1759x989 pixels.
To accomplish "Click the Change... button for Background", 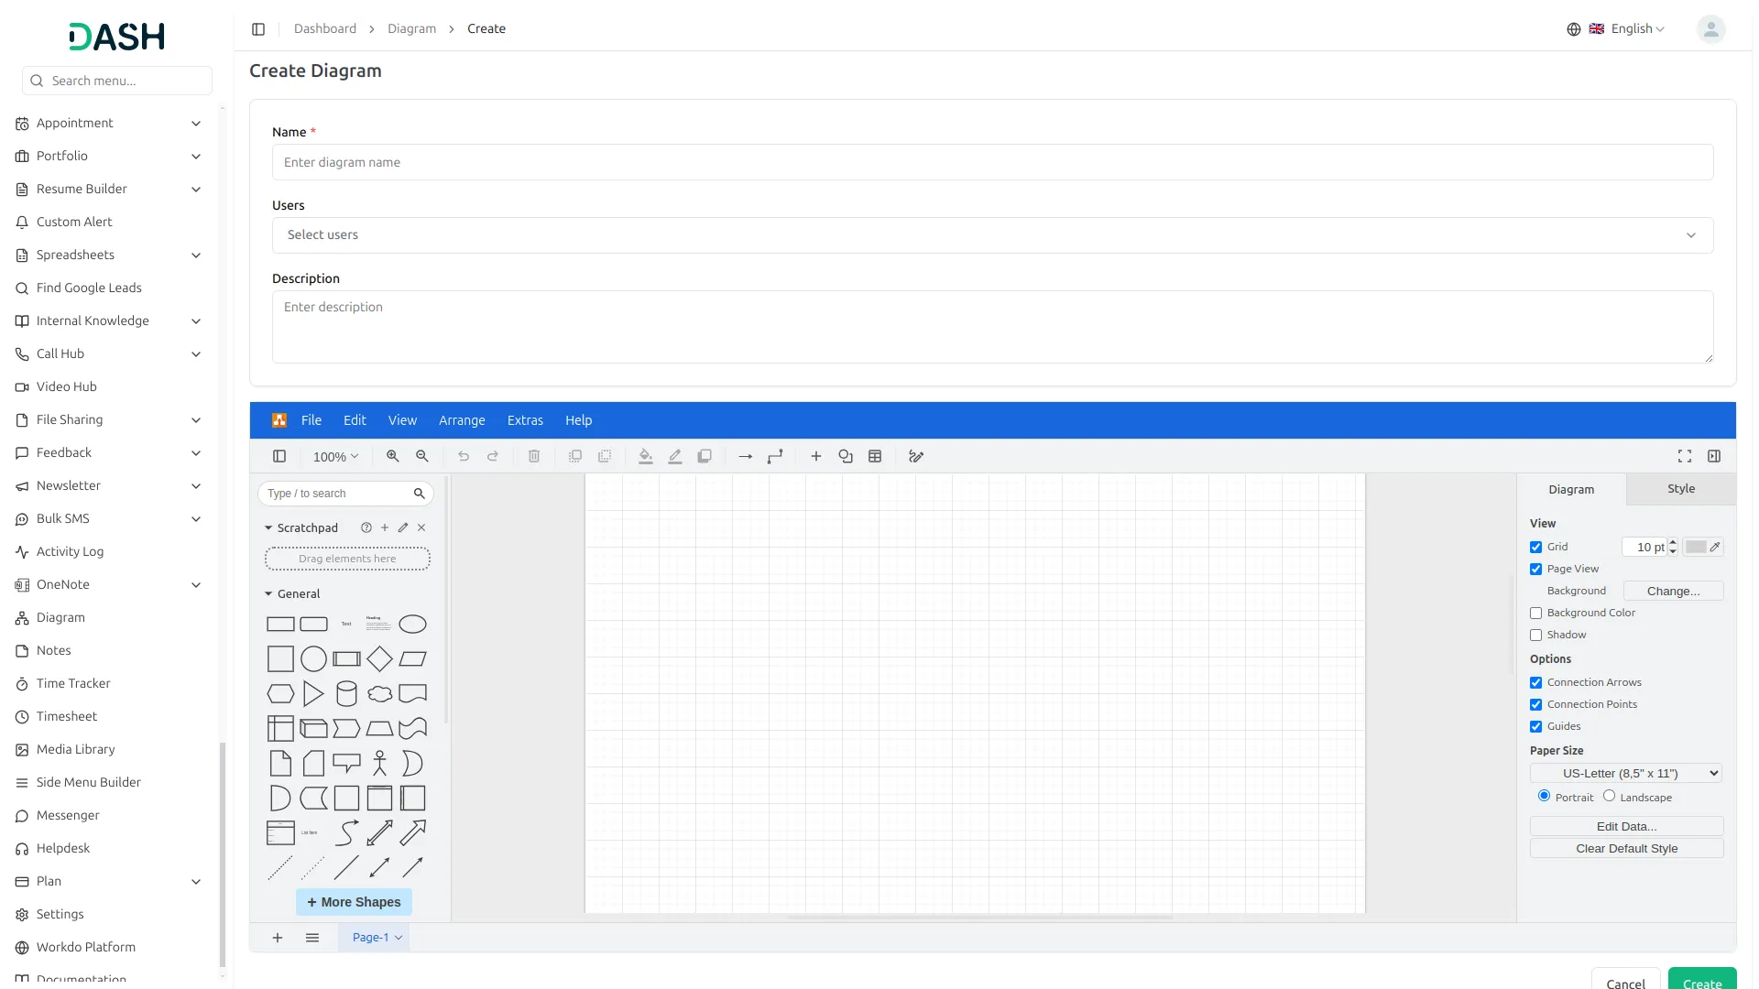I will click(1672, 591).
